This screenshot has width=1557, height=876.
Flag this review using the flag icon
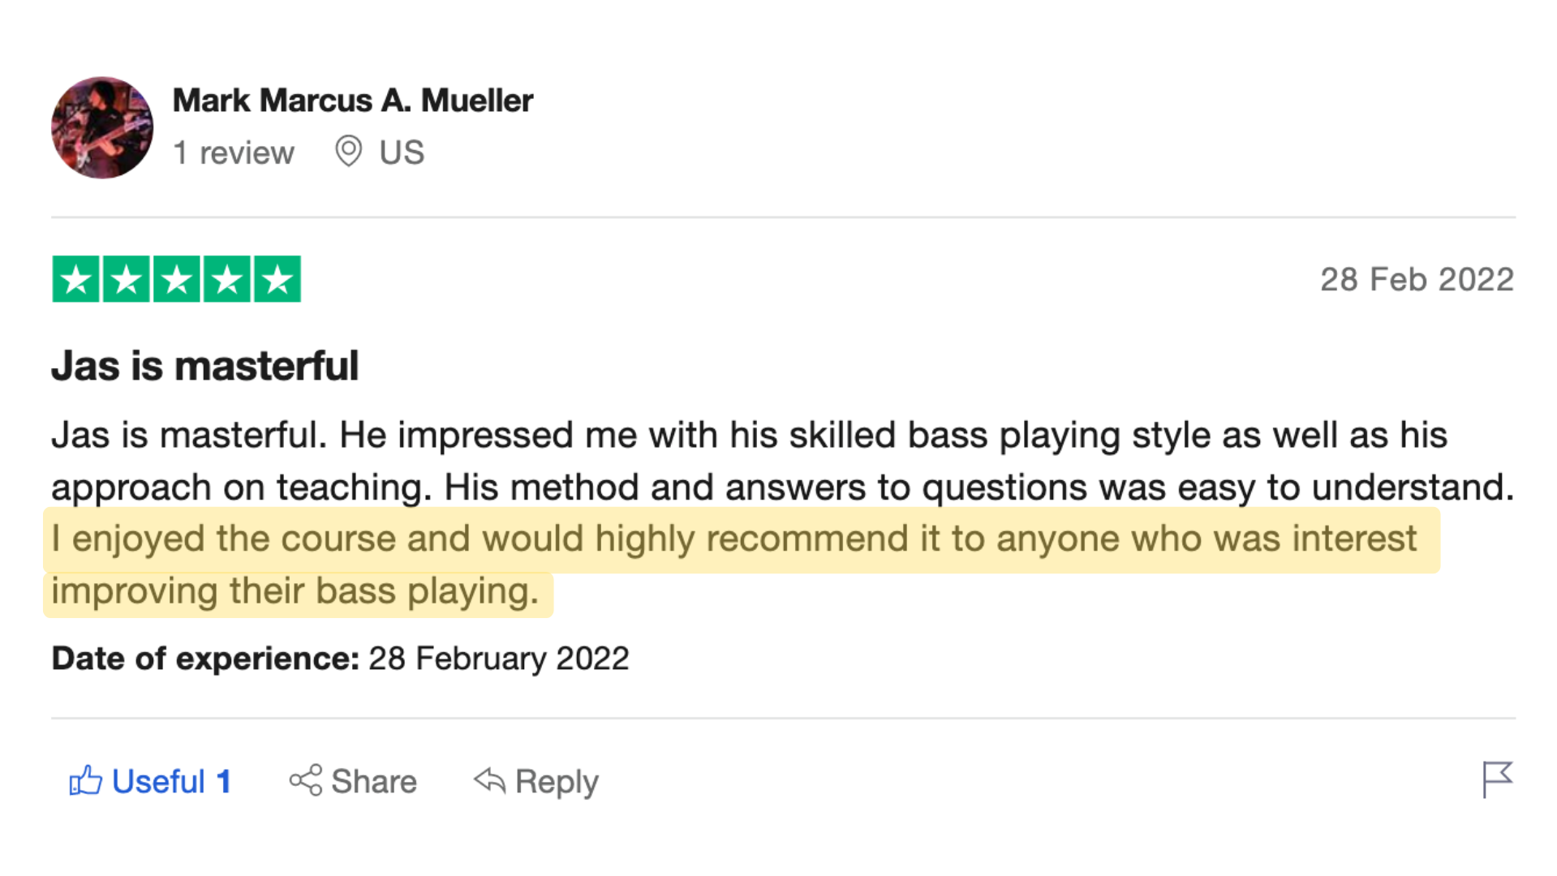coord(1496,779)
